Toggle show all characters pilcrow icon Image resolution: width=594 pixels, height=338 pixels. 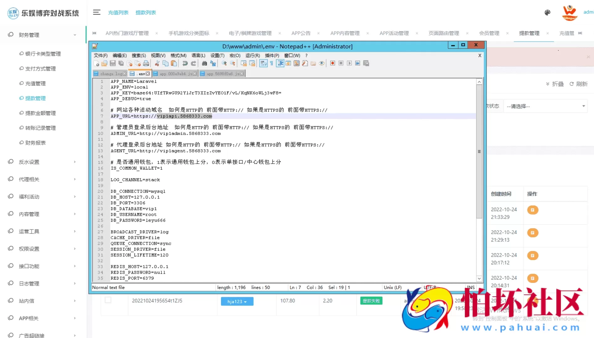pos(271,64)
